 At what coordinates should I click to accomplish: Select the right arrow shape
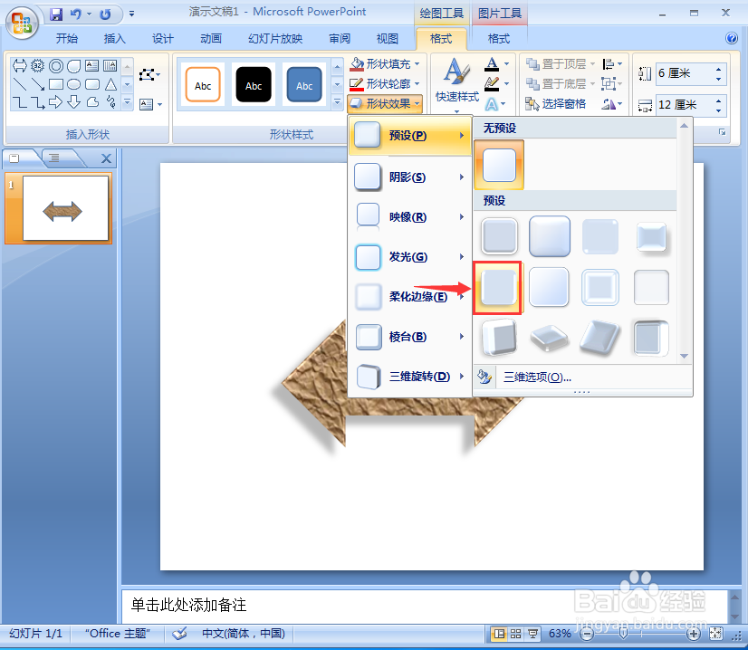click(x=56, y=101)
